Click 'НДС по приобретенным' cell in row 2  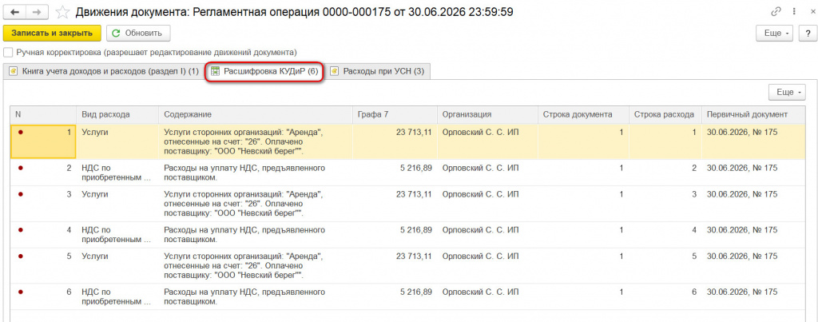coord(117,173)
